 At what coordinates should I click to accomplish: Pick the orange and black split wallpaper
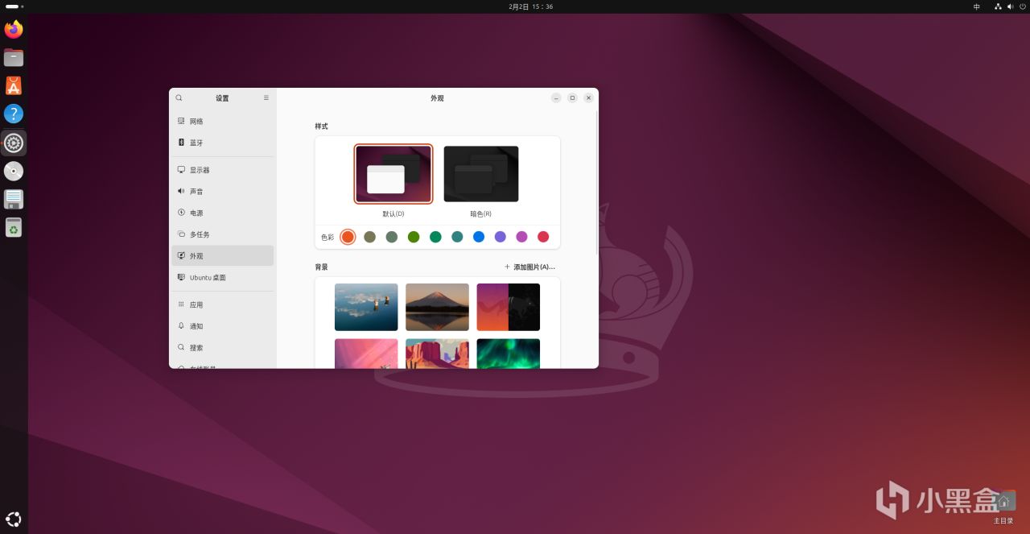pos(508,307)
